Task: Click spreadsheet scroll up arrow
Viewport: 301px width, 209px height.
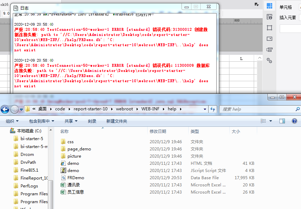Action: point(260,58)
